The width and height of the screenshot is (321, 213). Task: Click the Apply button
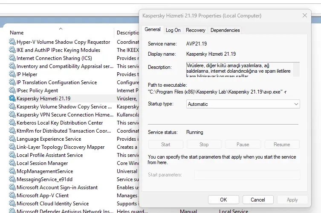pyautogui.click(x=292, y=200)
